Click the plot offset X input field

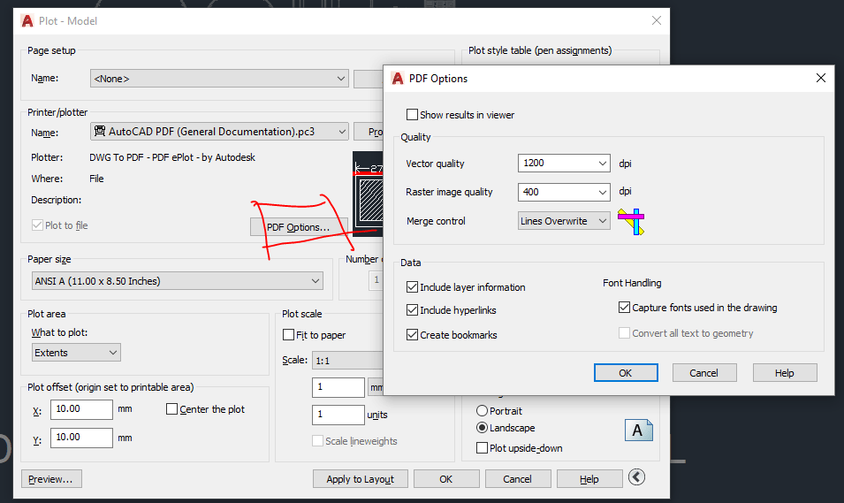click(x=82, y=409)
